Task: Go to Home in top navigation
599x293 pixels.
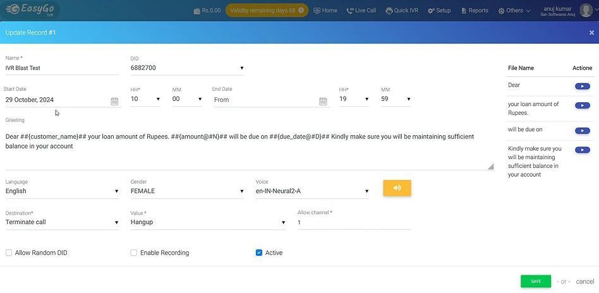Action: point(325,11)
